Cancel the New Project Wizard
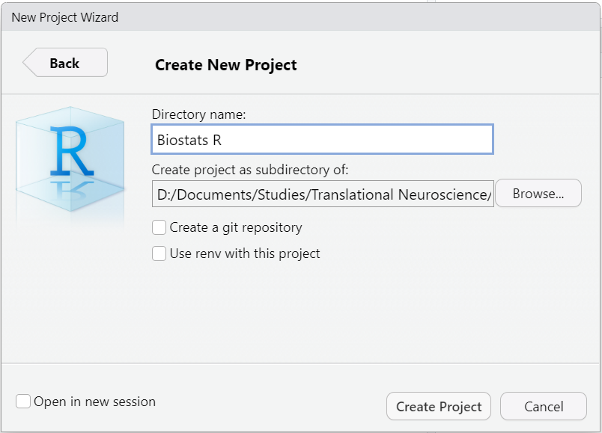602x433 pixels. click(544, 407)
